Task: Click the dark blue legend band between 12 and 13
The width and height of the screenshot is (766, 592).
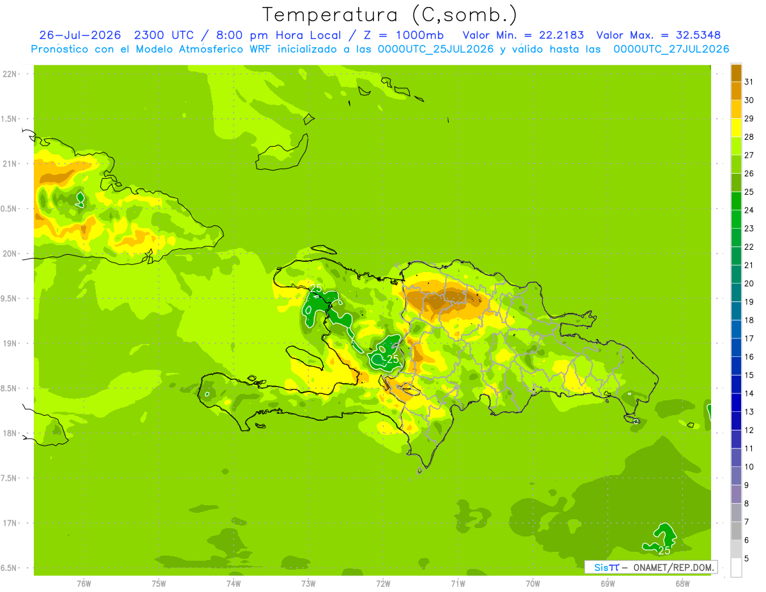Action: pyautogui.click(x=736, y=421)
